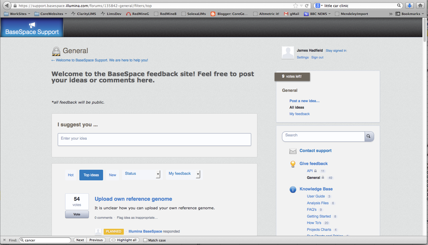Switch to the New tab
The height and width of the screenshot is (245, 428).
(x=113, y=175)
